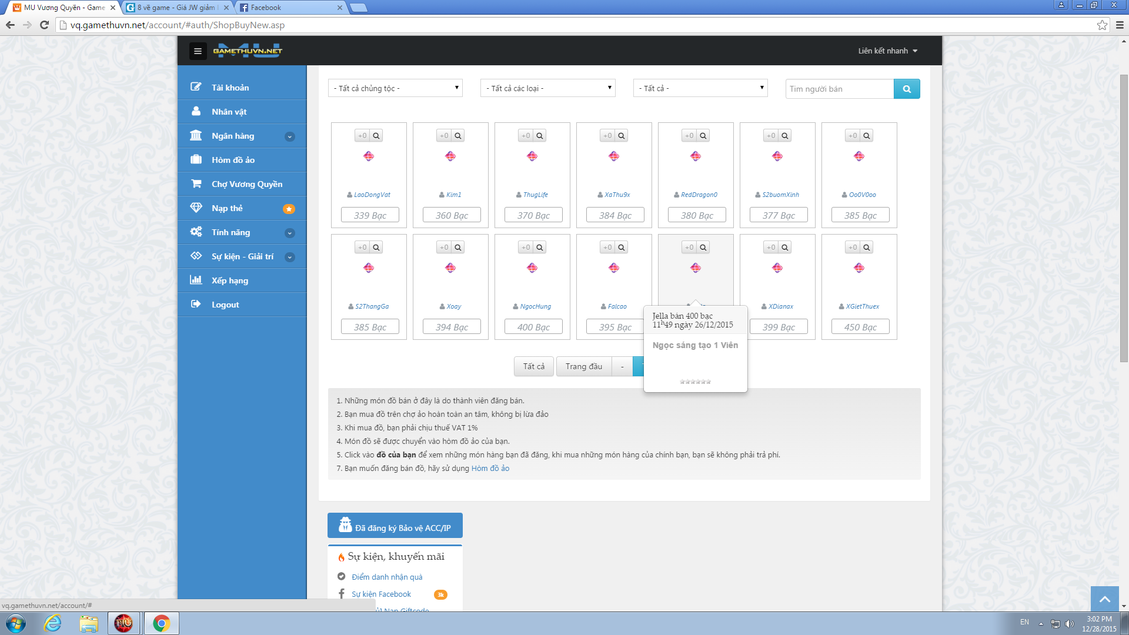
Task: Expand the Tính năng sidebar submenu
Action: tap(289, 233)
